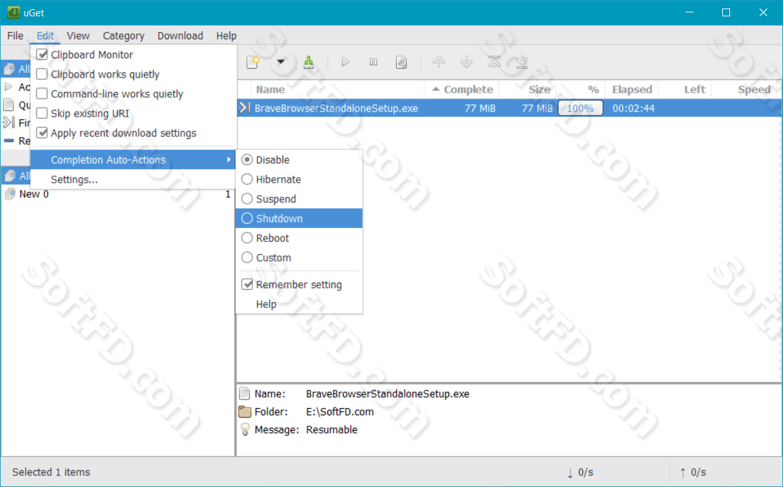Click the new download toolbar icon
This screenshot has width=783, height=487.
(253, 63)
